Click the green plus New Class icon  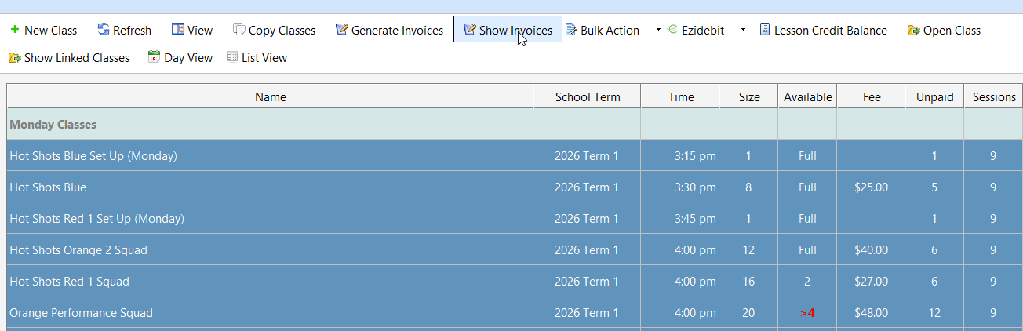pos(15,31)
